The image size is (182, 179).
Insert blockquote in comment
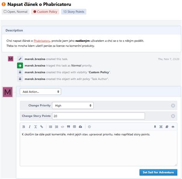(x=68, y=127)
